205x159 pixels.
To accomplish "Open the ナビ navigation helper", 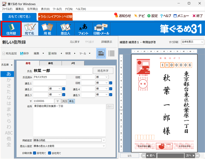I will click(139, 16).
